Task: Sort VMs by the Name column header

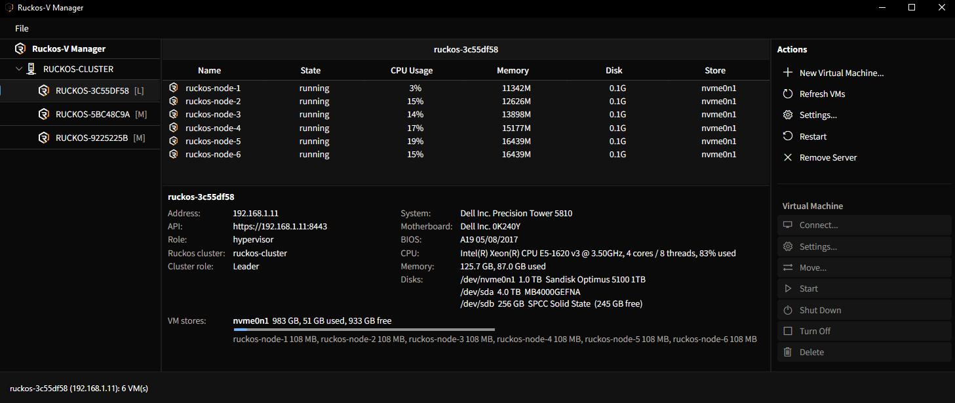Action: click(210, 70)
